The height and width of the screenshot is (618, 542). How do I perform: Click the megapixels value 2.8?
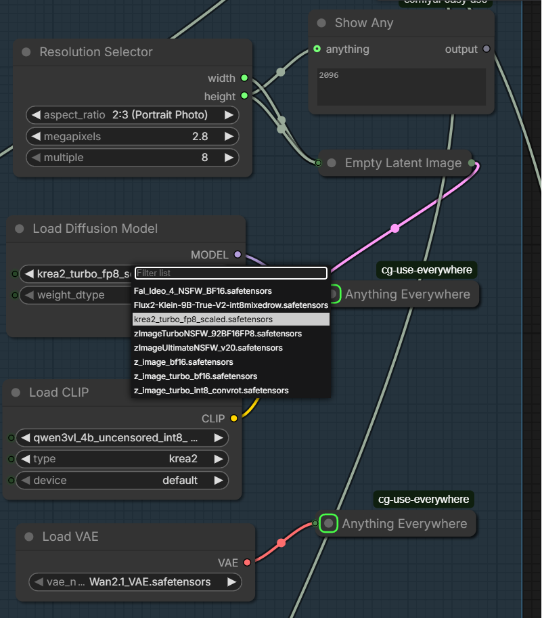coord(200,136)
